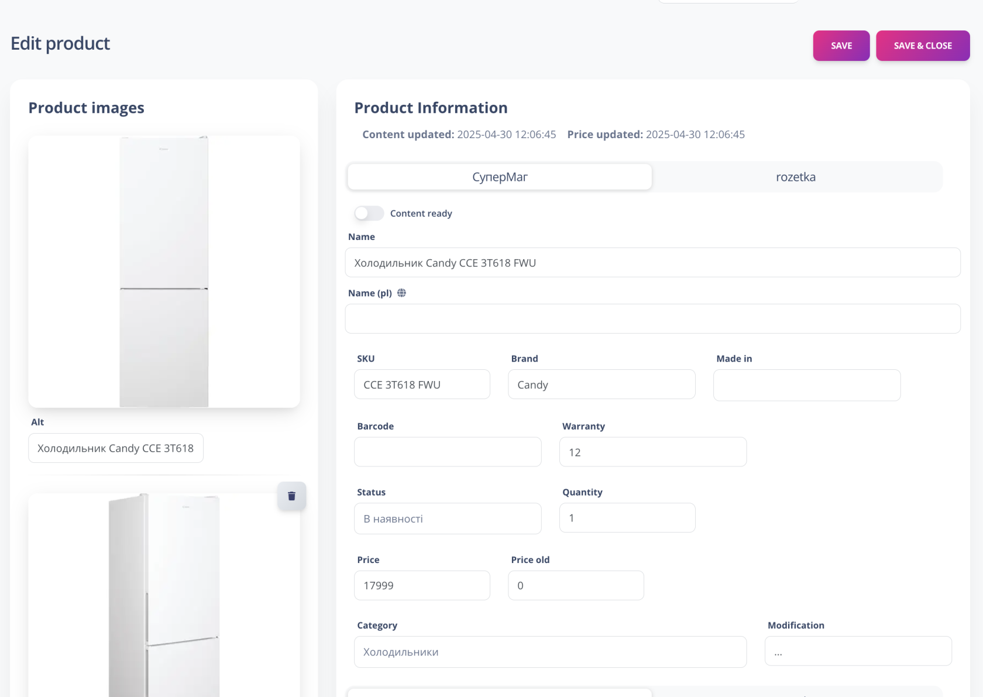Open the Category dropdown showing Холодильники
This screenshot has height=697, width=983.
click(550, 652)
